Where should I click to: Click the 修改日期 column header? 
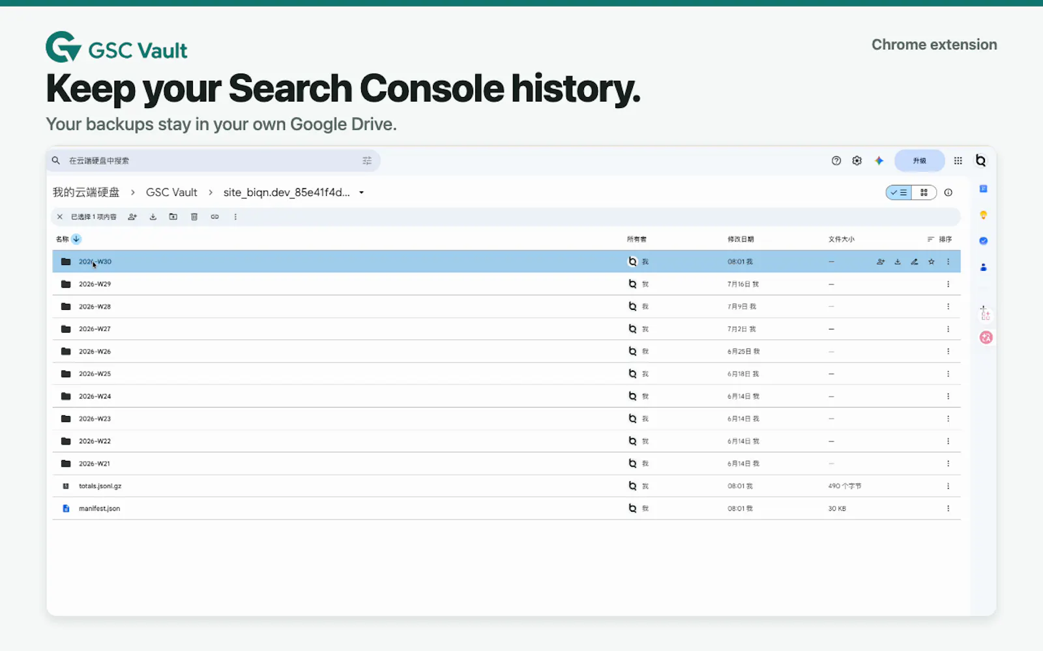pyautogui.click(x=741, y=239)
